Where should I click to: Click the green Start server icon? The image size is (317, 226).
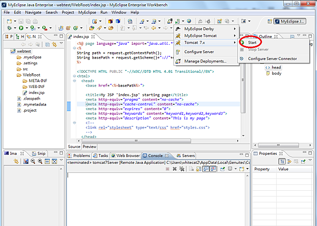[242, 43]
